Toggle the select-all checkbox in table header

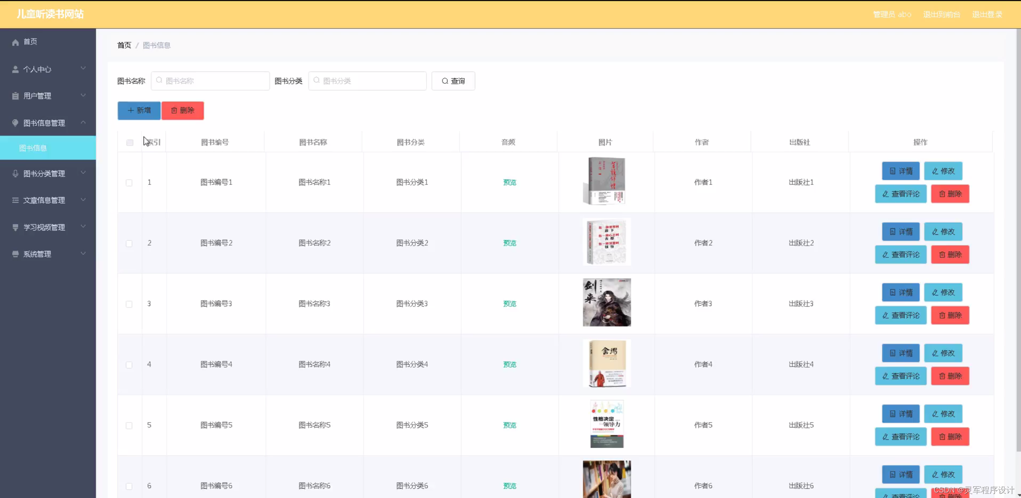(x=130, y=143)
